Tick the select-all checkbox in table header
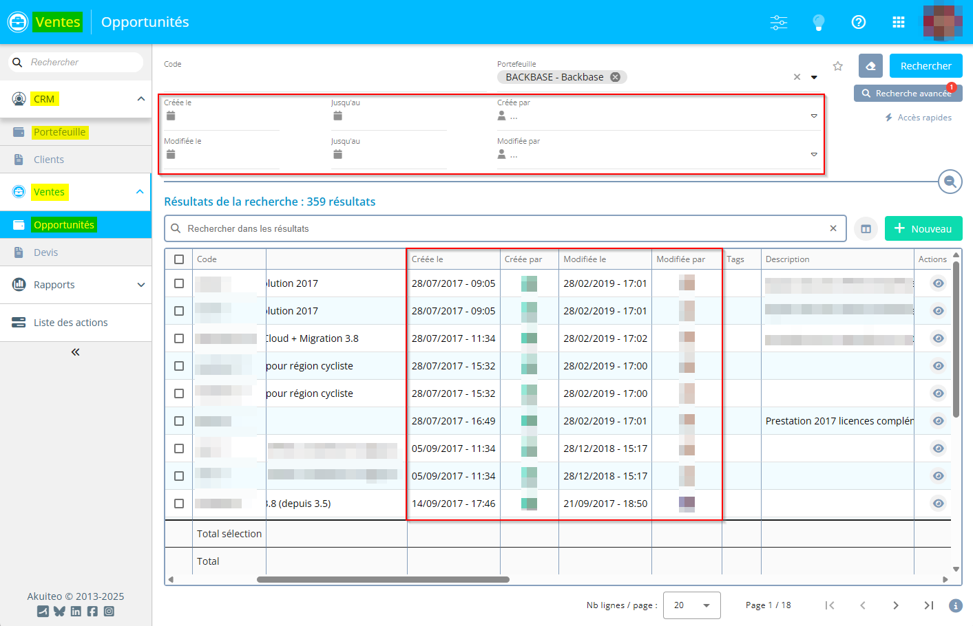The image size is (973, 626). (x=179, y=259)
